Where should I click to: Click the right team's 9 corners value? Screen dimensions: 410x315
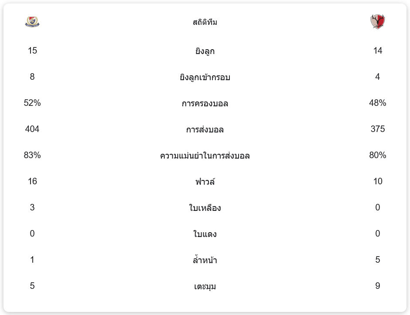click(x=377, y=286)
